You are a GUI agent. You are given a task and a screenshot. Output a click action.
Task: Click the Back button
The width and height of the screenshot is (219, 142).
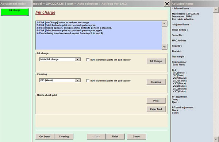pyautogui.click(x=96, y=137)
